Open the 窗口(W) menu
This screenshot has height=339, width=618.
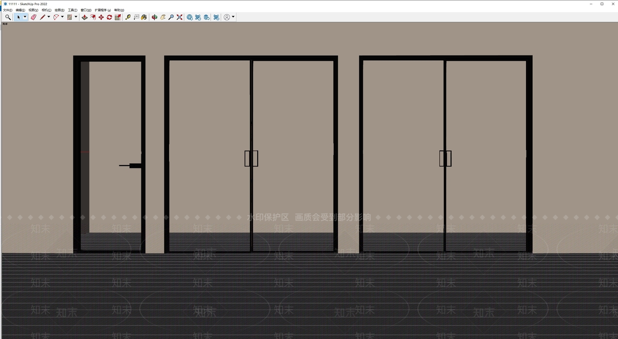click(x=86, y=10)
